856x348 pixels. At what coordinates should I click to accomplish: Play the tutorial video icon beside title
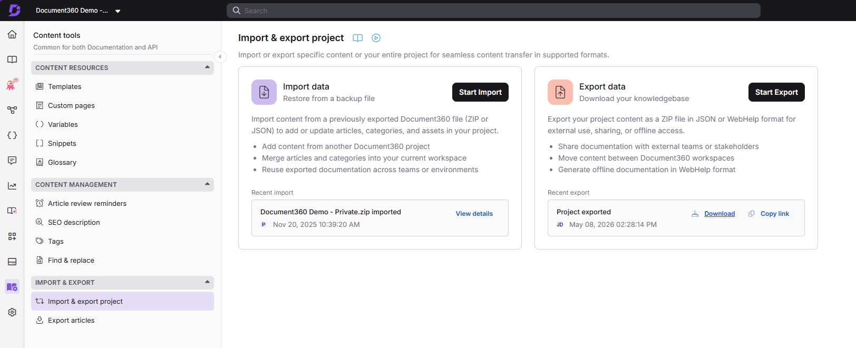tap(376, 38)
